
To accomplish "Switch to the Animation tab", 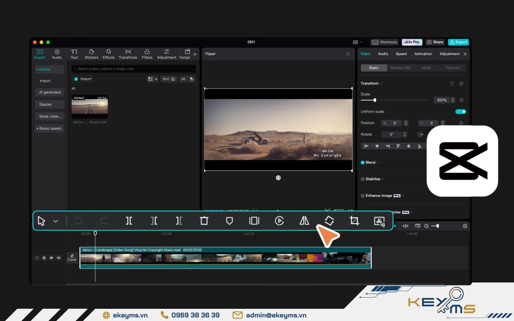I will pyautogui.click(x=423, y=54).
